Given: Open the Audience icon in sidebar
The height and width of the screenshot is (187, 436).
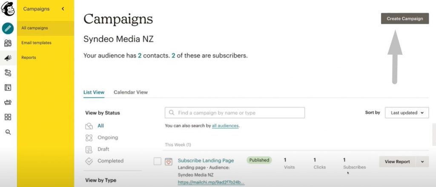Looking at the screenshot, I should (8, 43).
